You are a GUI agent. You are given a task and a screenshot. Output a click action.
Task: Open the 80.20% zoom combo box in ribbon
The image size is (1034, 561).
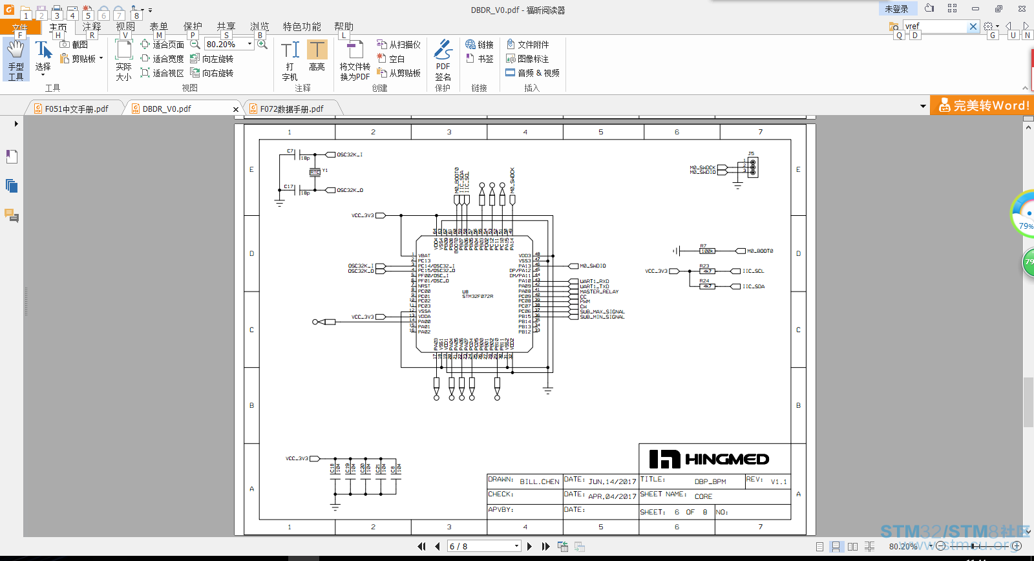pyautogui.click(x=249, y=44)
